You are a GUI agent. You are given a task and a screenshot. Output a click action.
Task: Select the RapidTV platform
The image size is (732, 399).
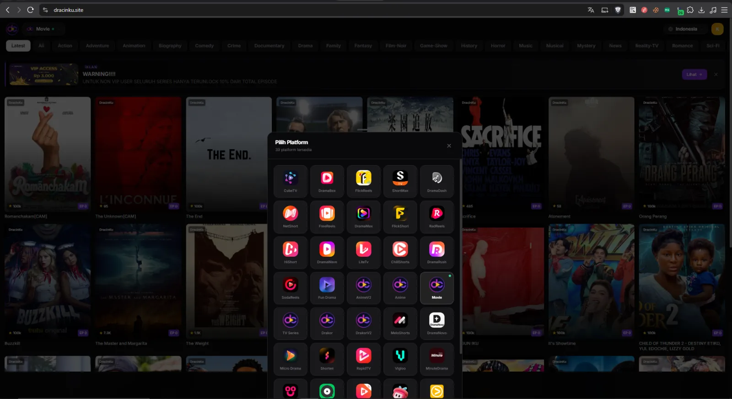364,359
